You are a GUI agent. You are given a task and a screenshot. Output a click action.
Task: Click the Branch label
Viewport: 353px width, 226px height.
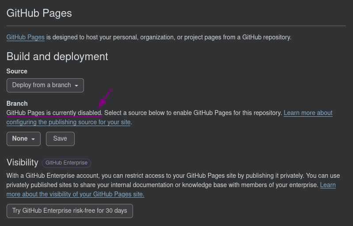tap(17, 103)
